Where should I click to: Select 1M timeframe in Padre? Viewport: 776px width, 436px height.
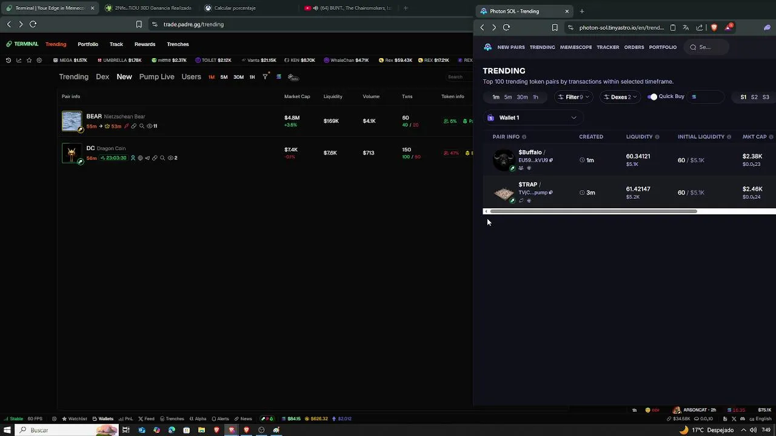(211, 77)
